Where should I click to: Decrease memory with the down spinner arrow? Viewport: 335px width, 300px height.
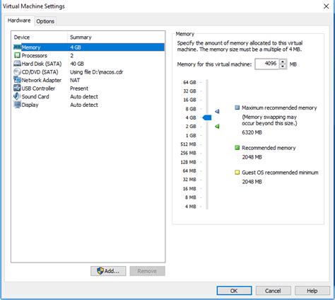click(x=283, y=67)
